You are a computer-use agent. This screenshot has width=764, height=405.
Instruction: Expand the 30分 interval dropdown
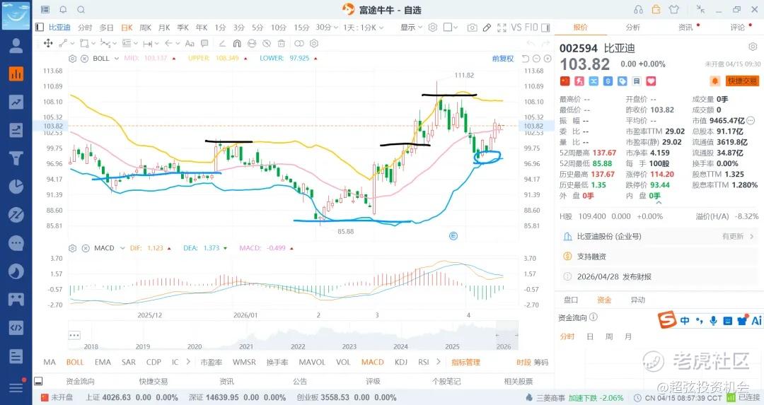pyautogui.click(x=327, y=28)
